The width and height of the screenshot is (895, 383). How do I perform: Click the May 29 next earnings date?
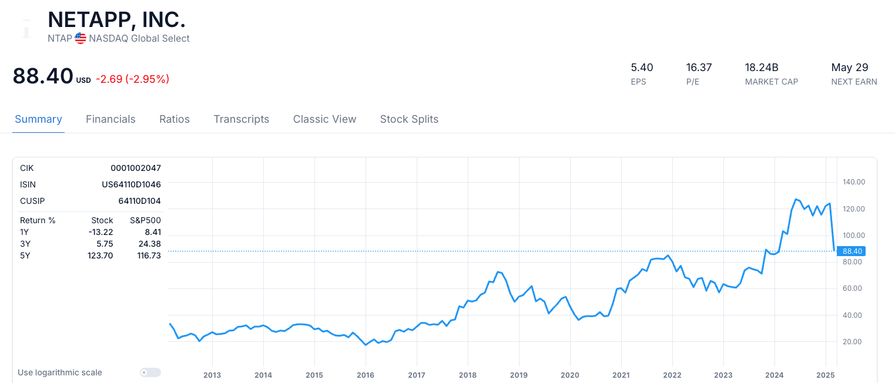(850, 68)
